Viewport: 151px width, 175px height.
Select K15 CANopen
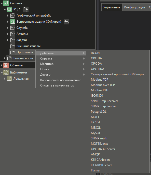[x=118, y=160]
